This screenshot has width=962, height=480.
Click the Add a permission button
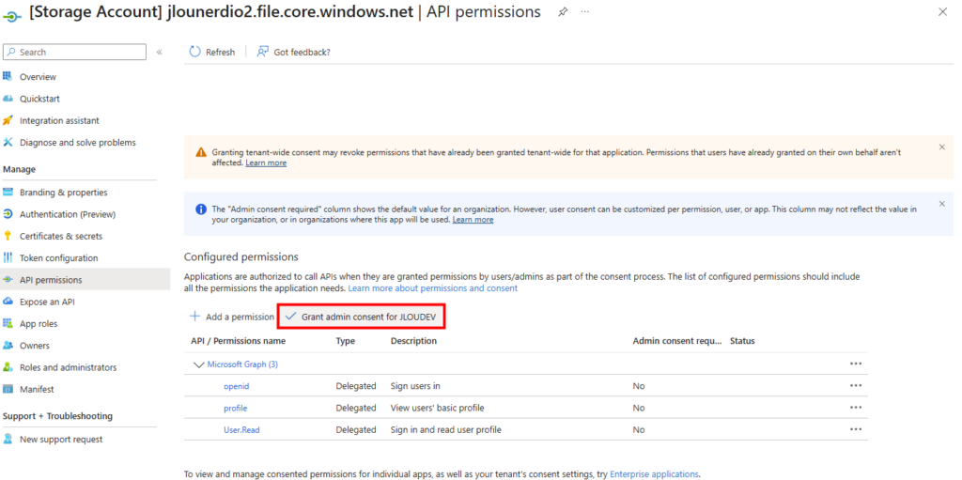[232, 317]
